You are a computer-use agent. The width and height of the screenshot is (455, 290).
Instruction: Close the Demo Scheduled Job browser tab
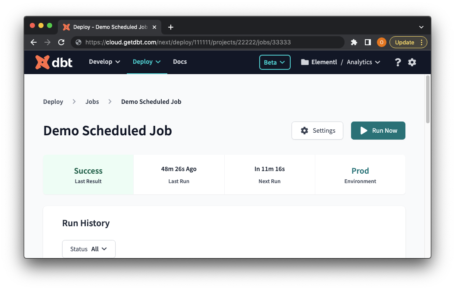154,27
